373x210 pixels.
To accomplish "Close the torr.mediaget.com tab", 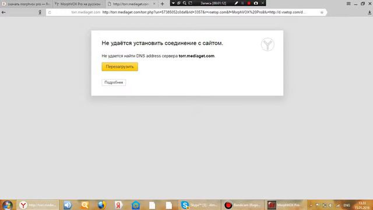I will [154, 4].
